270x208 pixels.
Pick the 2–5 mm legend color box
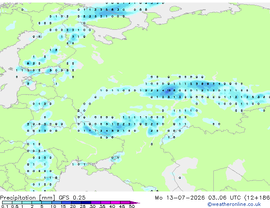pos(37,202)
